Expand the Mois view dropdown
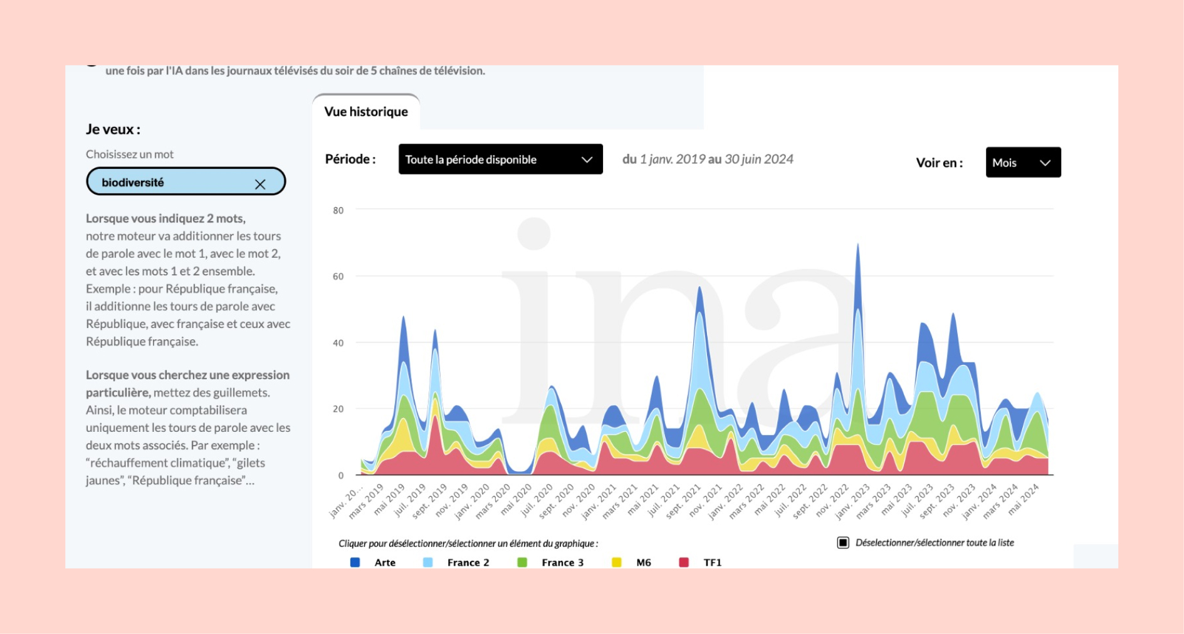Screen dimensions: 1184x634 coord(1022,163)
